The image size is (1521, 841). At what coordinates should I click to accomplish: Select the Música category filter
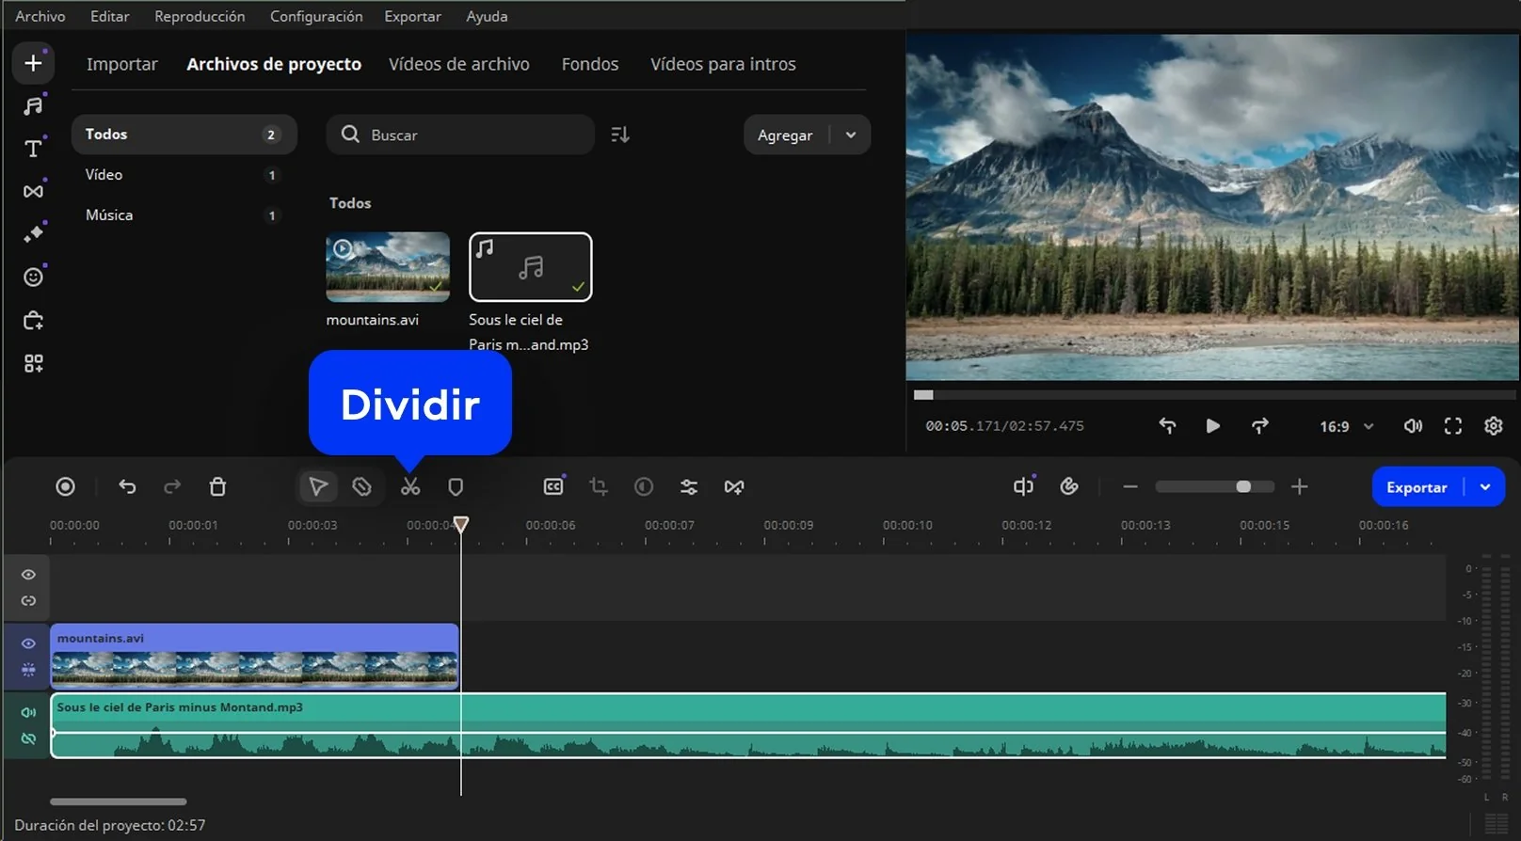(x=109, y=214)
